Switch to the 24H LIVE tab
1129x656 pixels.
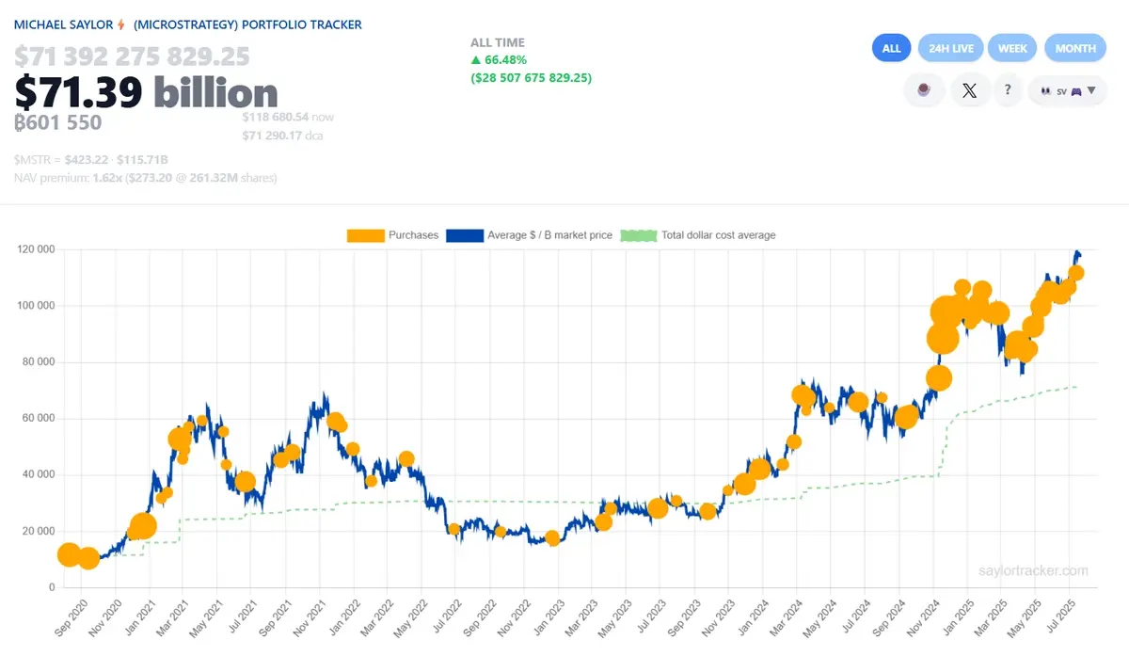pos(951,48)
